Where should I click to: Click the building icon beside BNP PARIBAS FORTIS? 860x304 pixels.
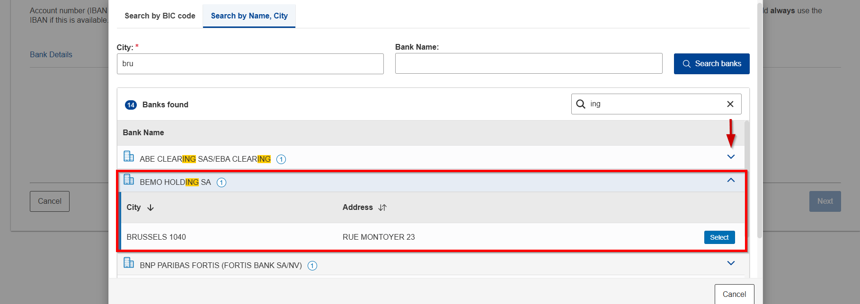click(129, 262)
